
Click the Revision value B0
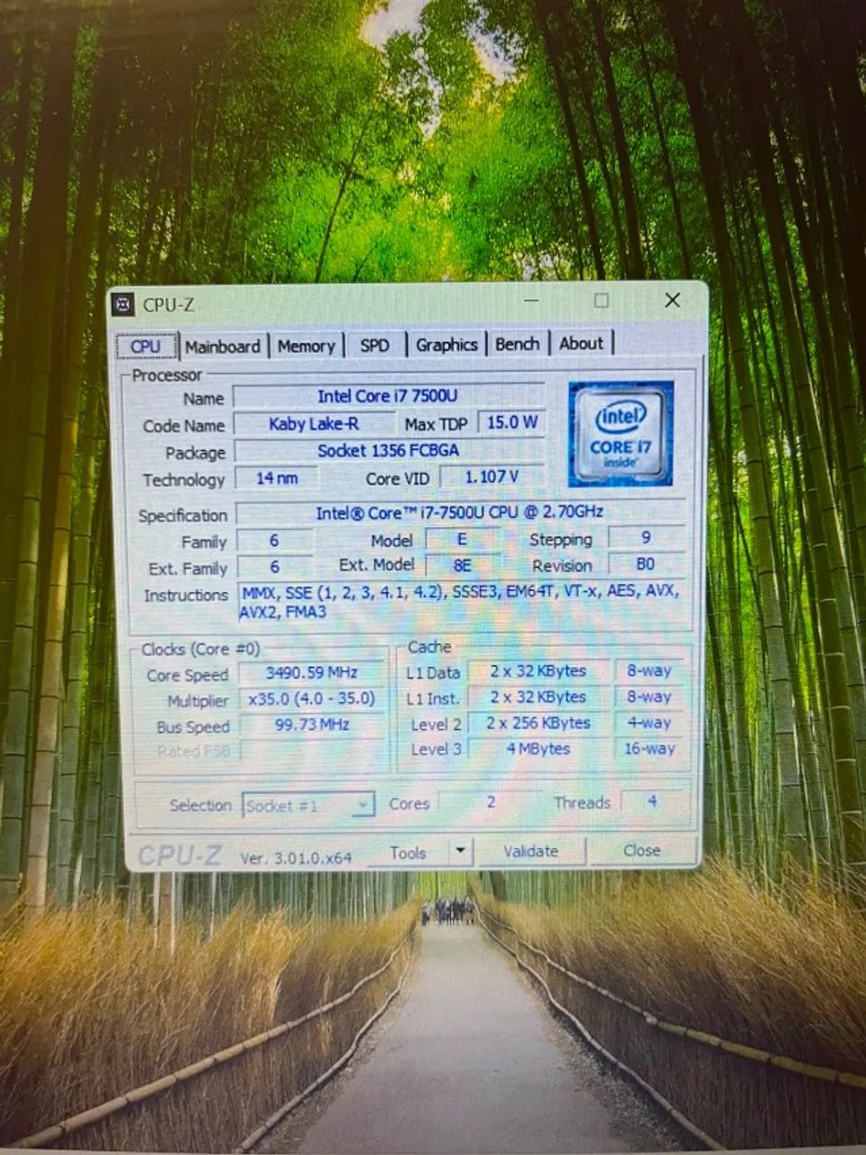[x=646, y=564]
